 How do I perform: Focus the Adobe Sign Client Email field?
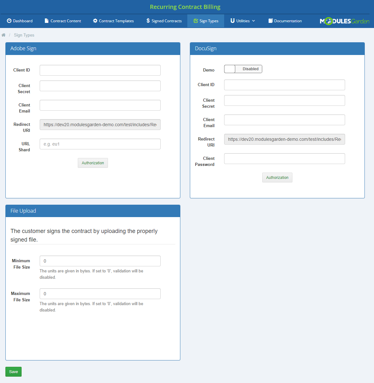(x=100, y=105)
